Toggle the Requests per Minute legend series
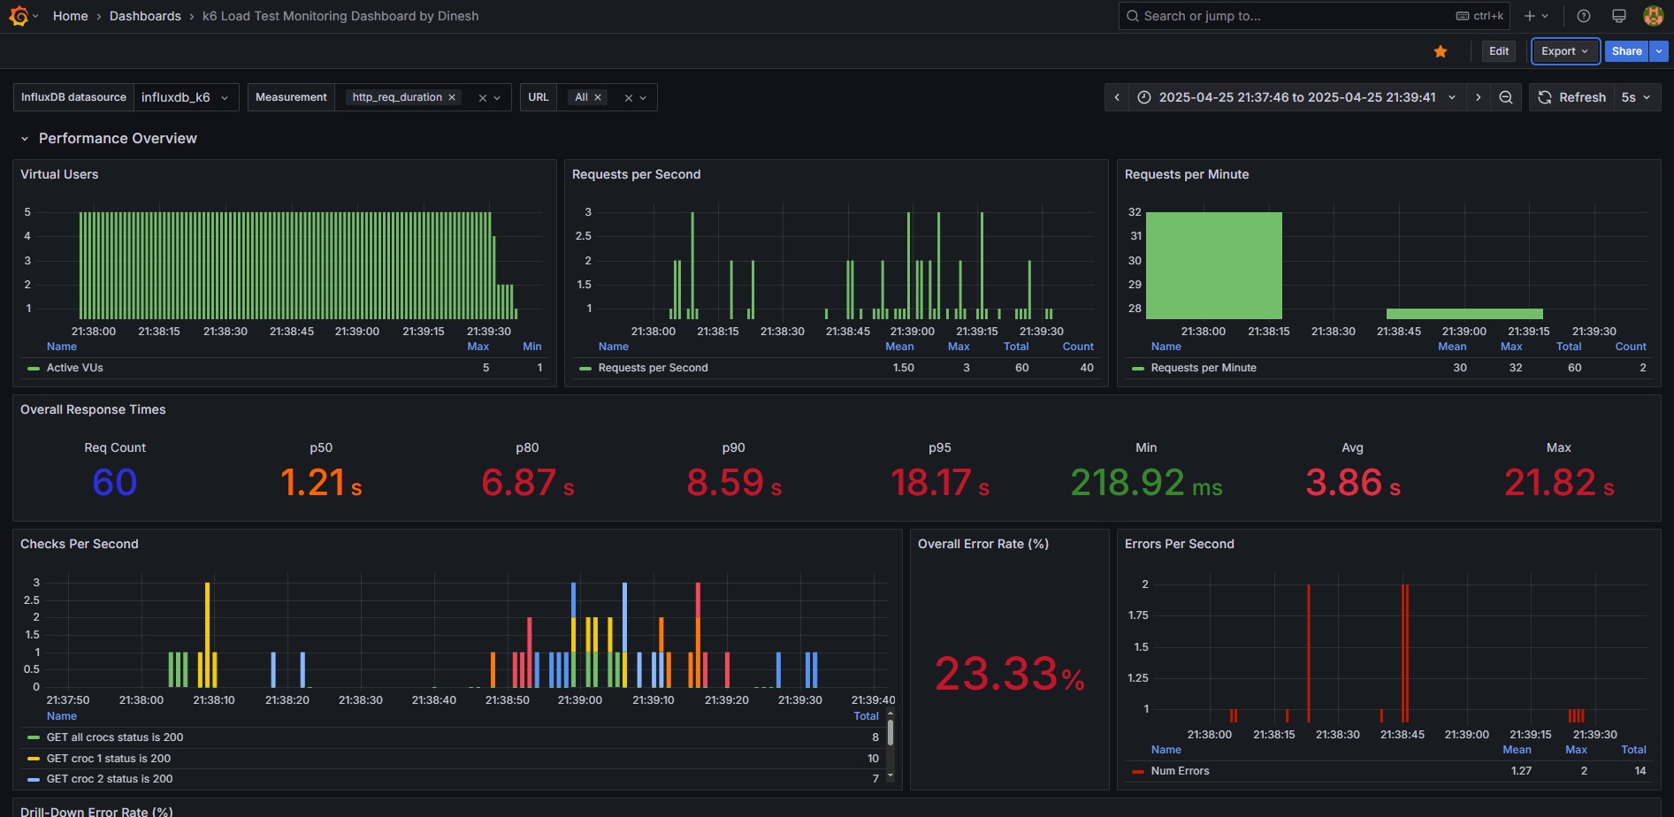 click(1203, 368)
